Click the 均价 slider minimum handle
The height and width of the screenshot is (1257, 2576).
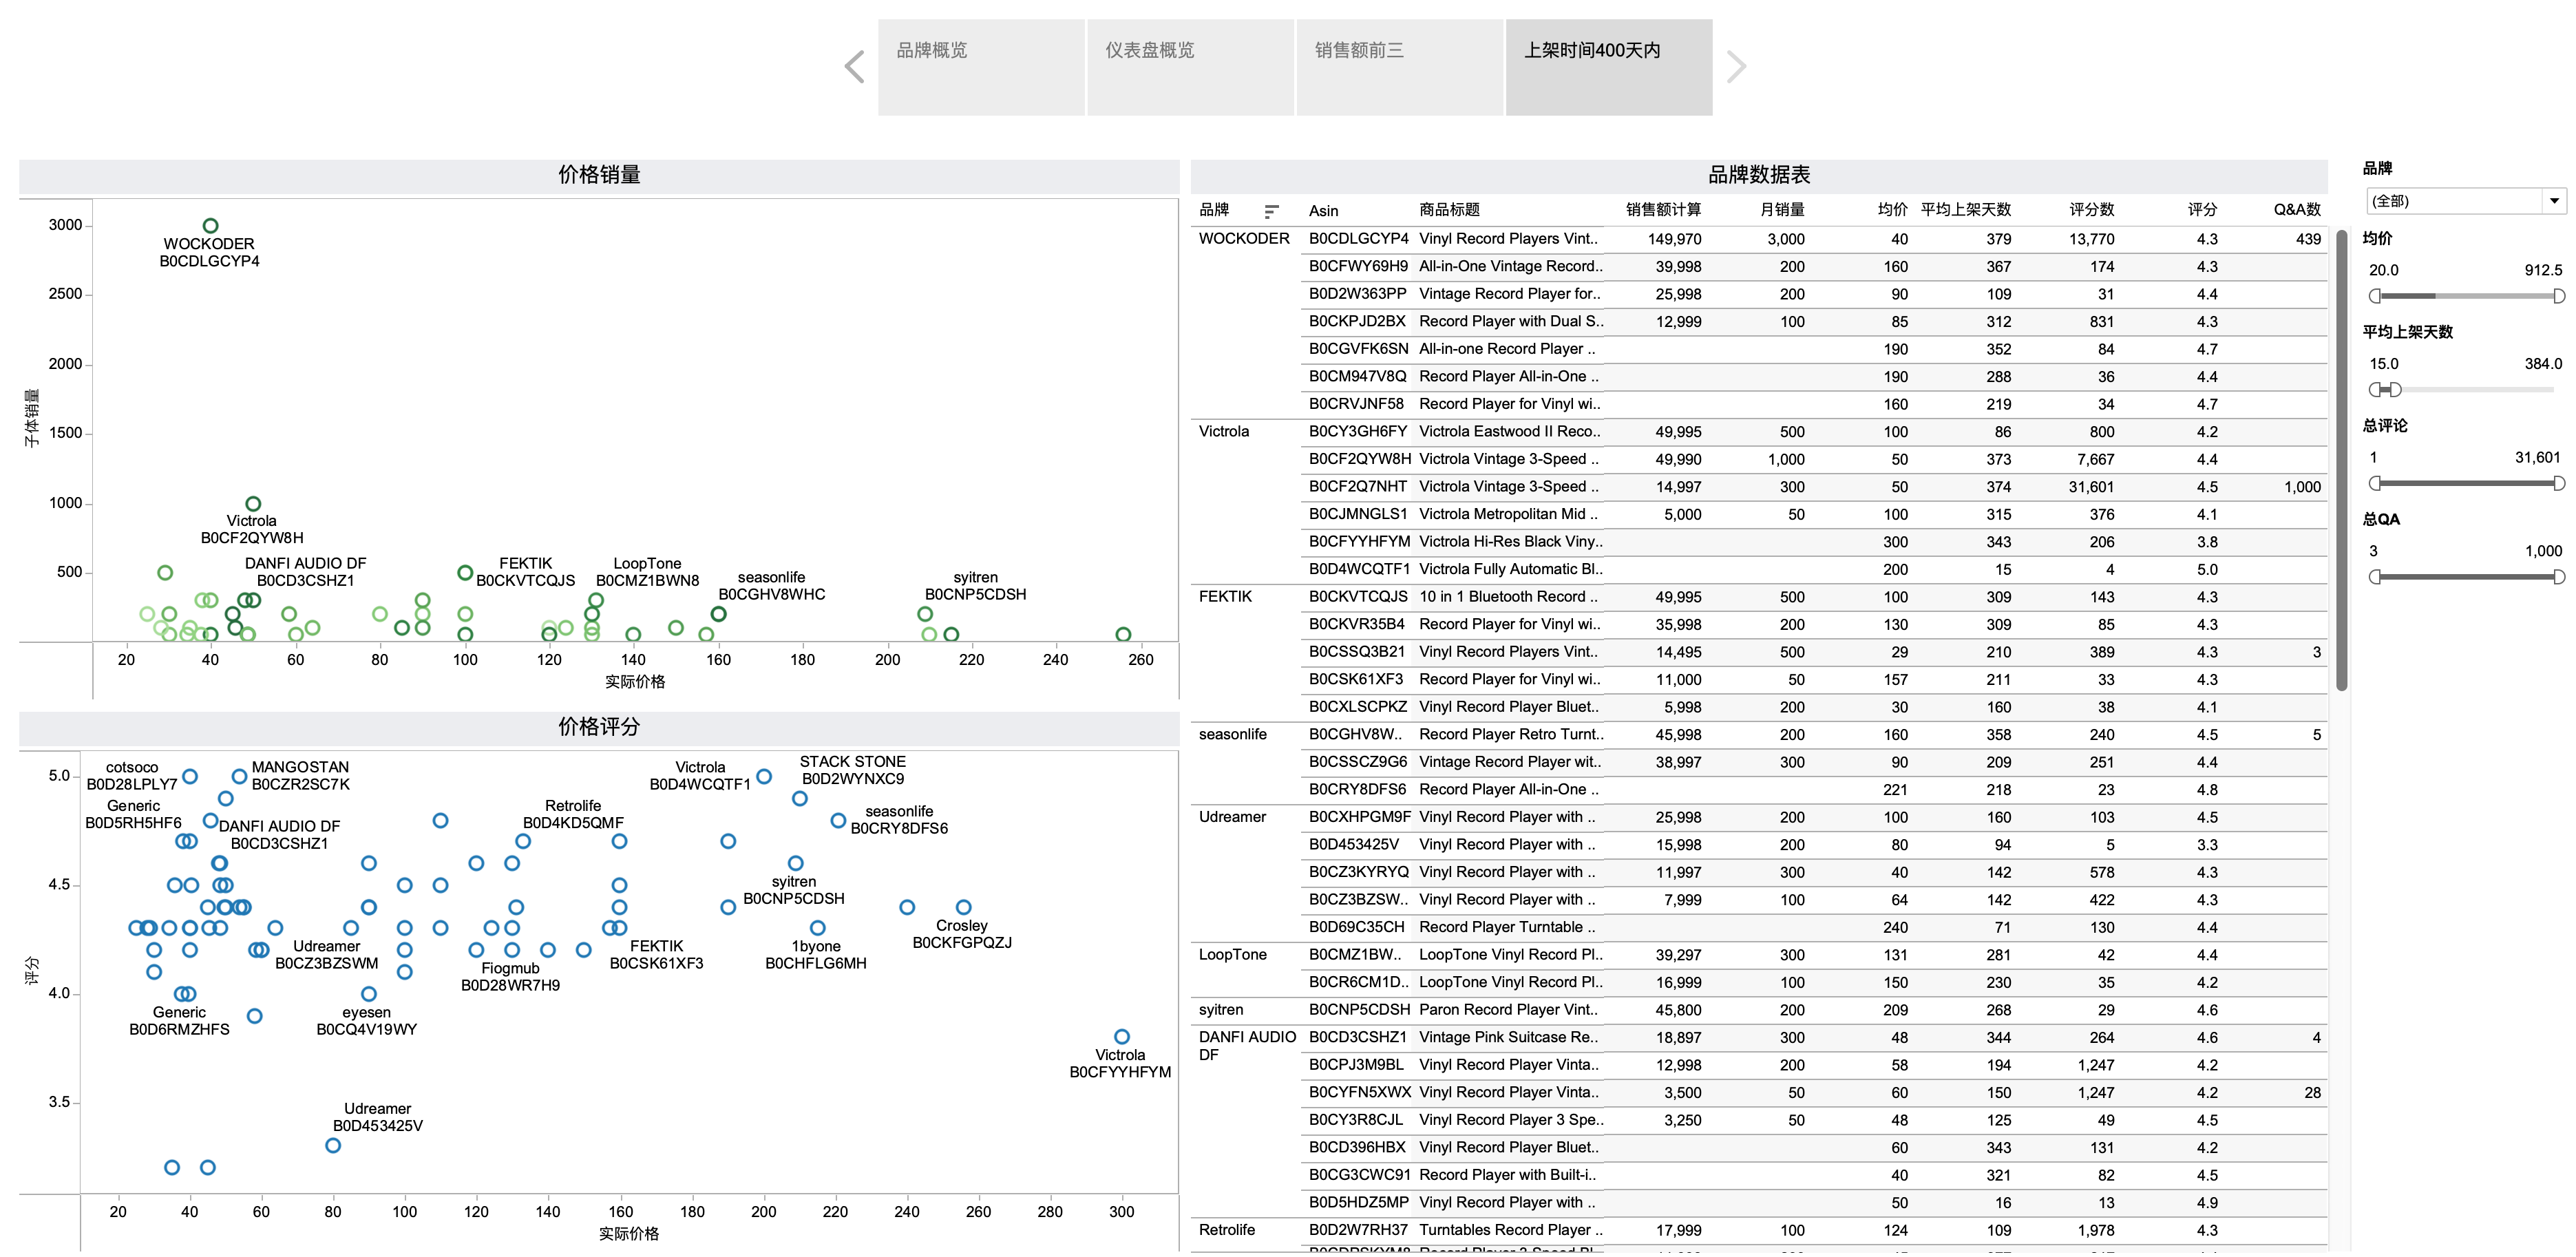[x=2375, y=296]
